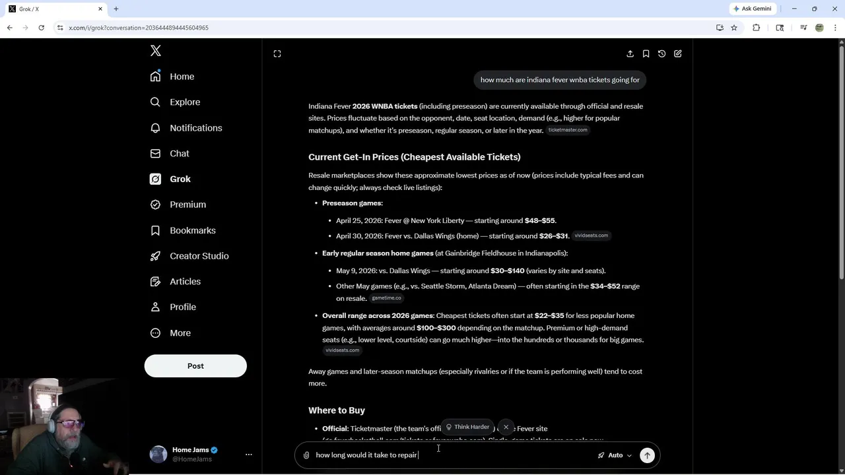Screen dimensions: 845x475
Task: Open the gametime.co source link
Action: pos(386,298)
